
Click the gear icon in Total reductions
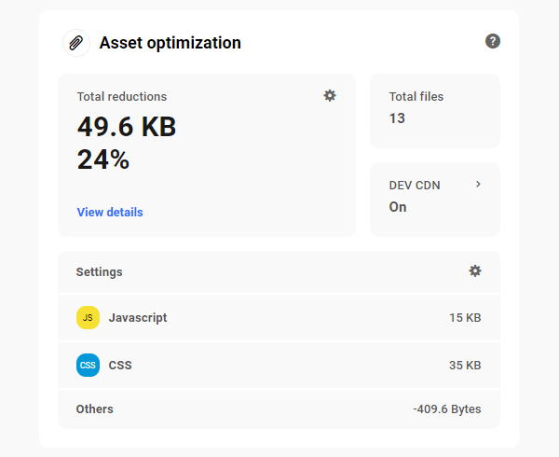tap(330, 95)
